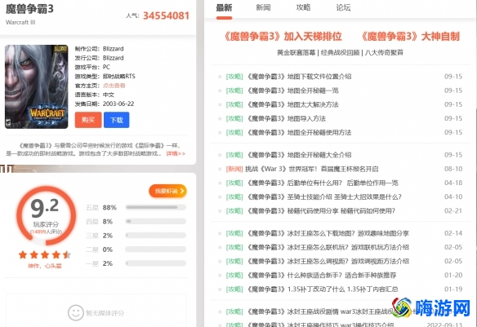This screenshot has width=477, height=327.
Task: Open 黄金联赛落幕 sub-headline link
Action: [x=296, y=53]
